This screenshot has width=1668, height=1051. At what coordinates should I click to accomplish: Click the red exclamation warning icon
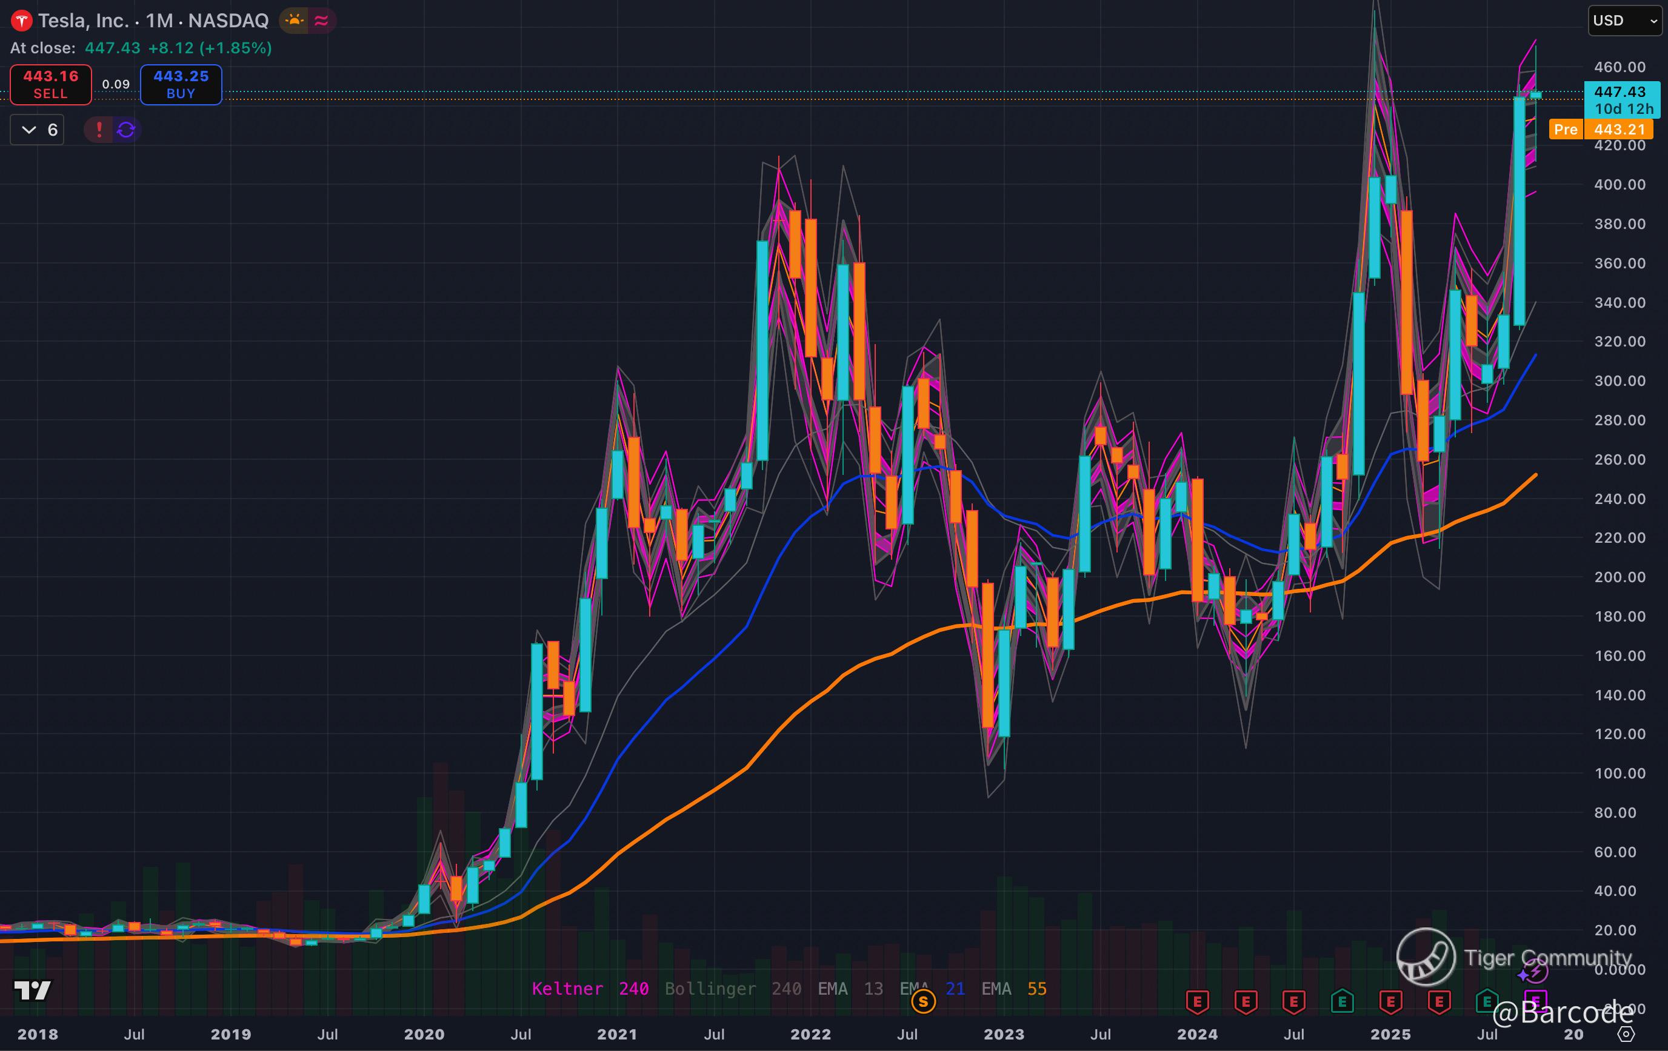coord(99,130)
